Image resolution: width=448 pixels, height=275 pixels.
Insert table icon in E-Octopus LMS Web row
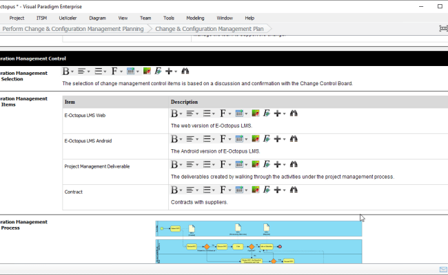239,113
